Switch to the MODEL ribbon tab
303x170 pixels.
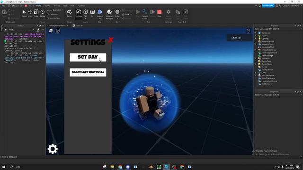47,6
